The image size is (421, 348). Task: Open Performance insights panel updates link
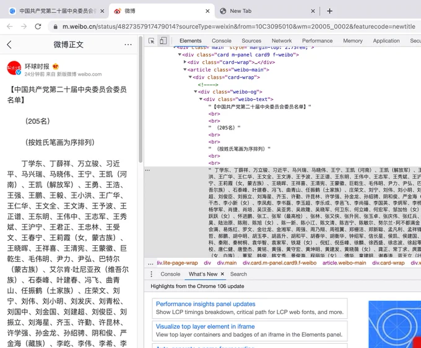[206, 304]
